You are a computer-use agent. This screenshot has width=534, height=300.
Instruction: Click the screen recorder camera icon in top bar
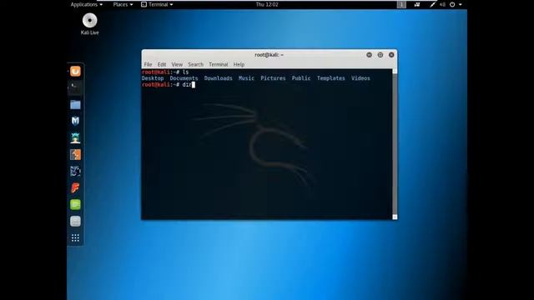(x=417, y=4)
